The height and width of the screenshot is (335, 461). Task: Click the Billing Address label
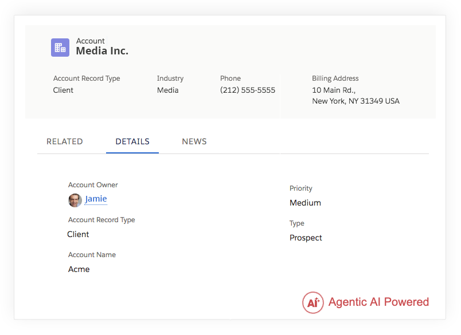coord(335,78)
